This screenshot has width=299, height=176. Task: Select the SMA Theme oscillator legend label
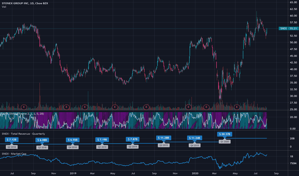click(22, 114)
